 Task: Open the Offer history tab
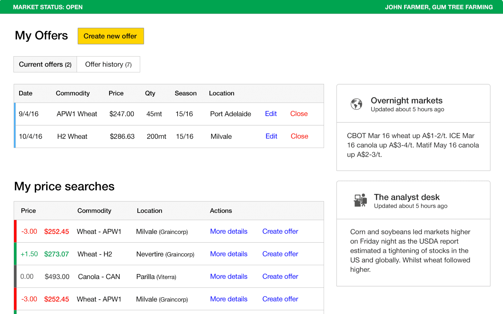[109, 64]
